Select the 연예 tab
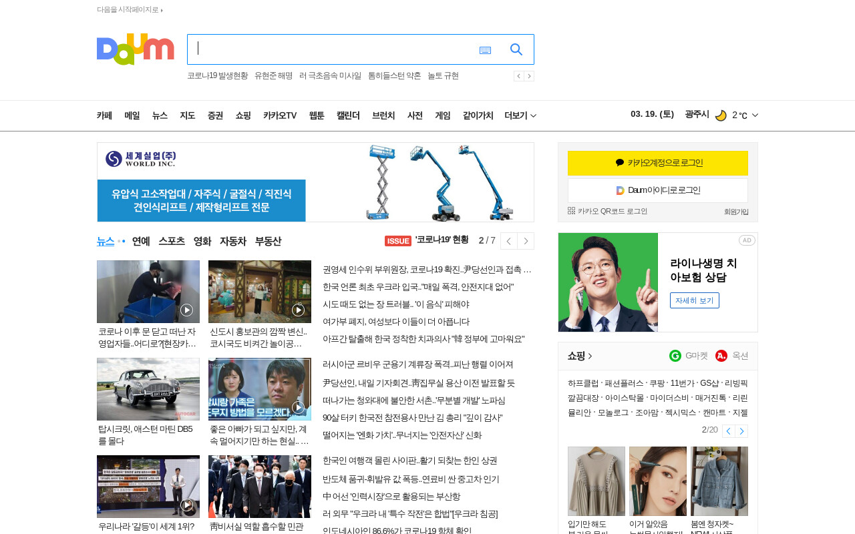 coord(141,241)
